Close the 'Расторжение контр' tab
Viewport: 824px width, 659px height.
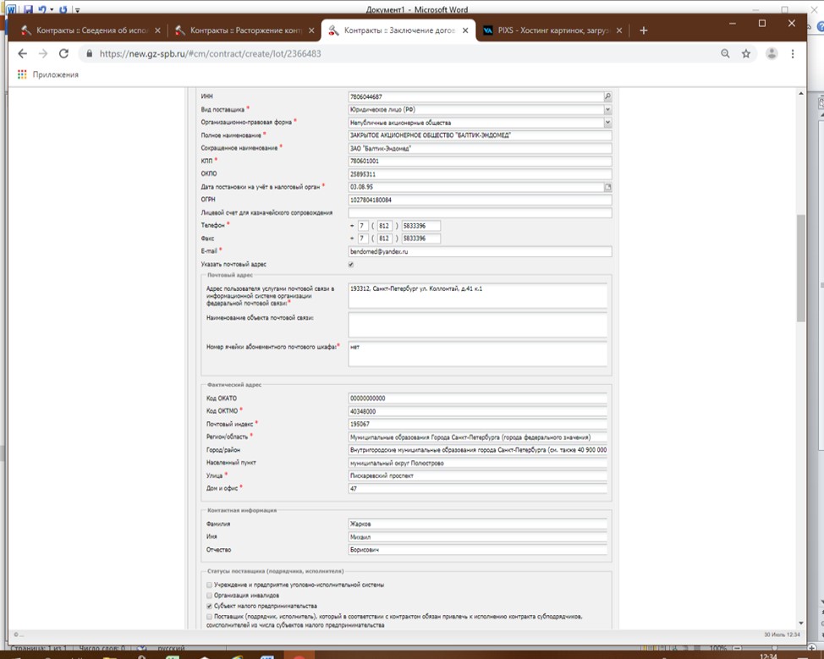coord(311,30)
